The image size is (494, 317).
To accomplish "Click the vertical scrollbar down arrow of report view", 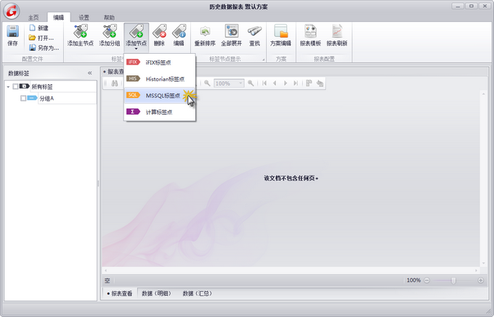I will [484, 263].
